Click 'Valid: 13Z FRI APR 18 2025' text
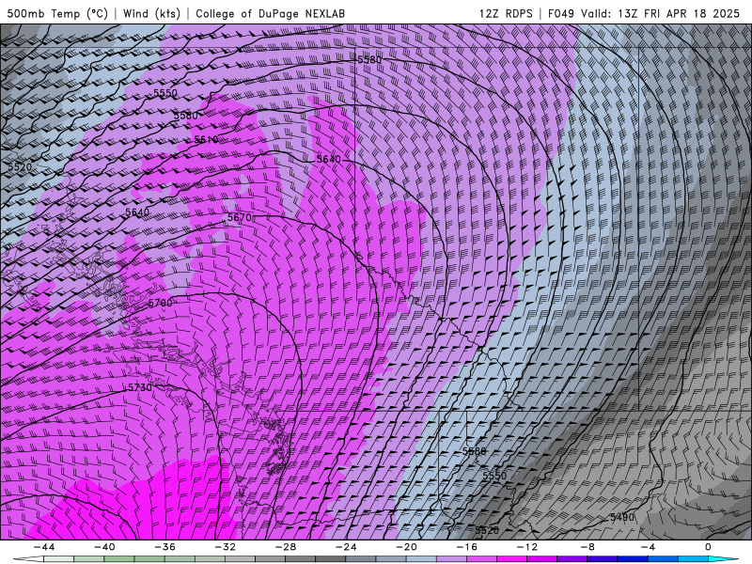752x564 pixels. point(661,13)
